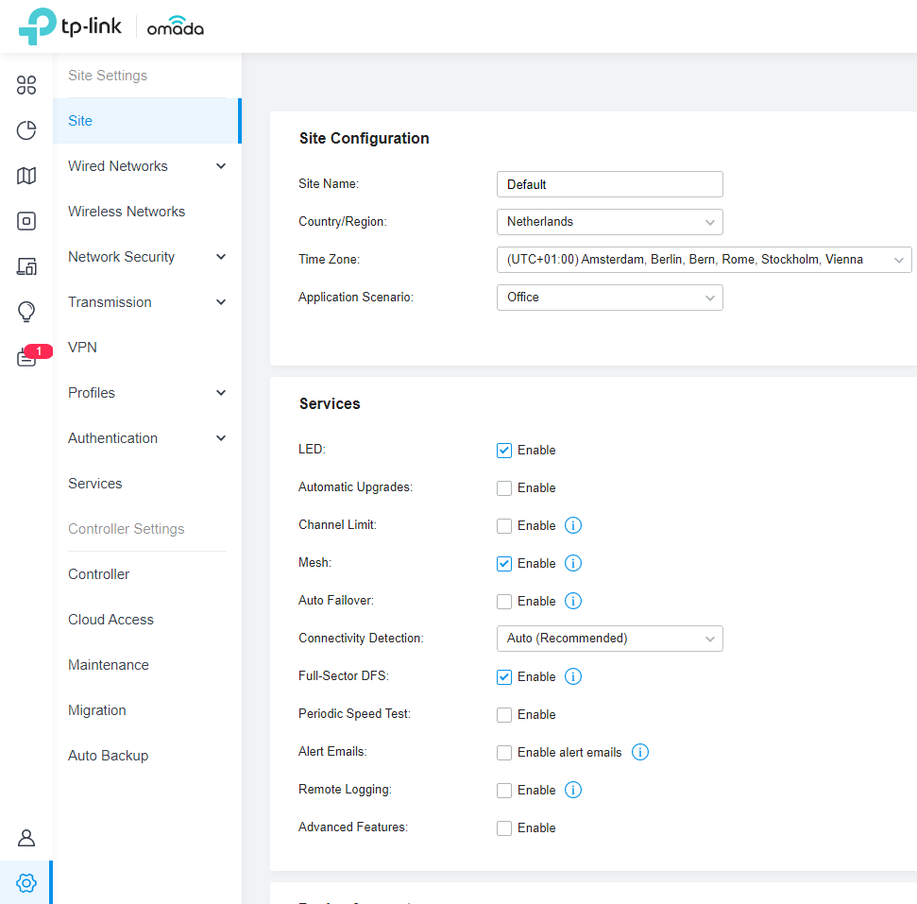Open the Dashboard icon in left rail

pyautogui.click(x=26, y=85)
